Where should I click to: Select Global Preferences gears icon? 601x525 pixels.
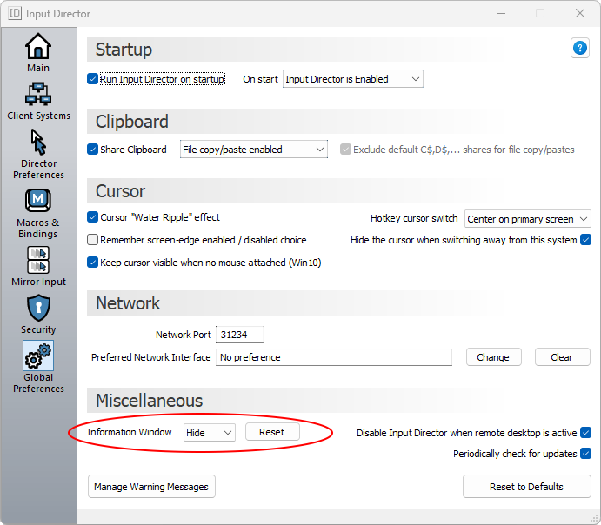38,356
